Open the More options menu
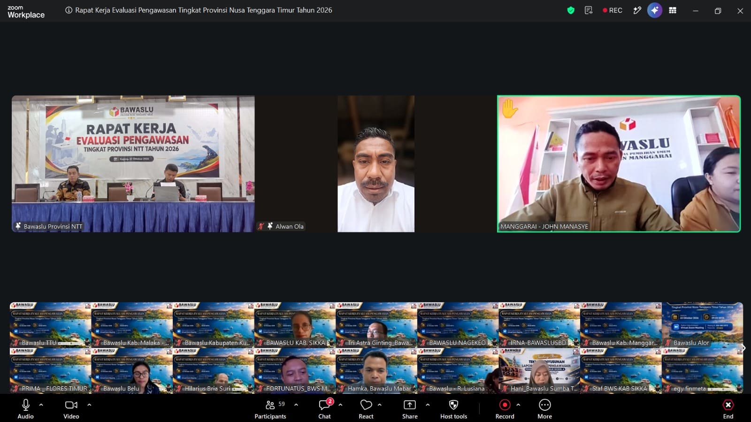 (x=545, y=408)
